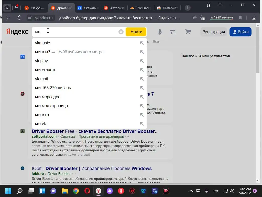
Task: Insert 'vkmusic' suggestion using its arrow icon
Action: 142,43
